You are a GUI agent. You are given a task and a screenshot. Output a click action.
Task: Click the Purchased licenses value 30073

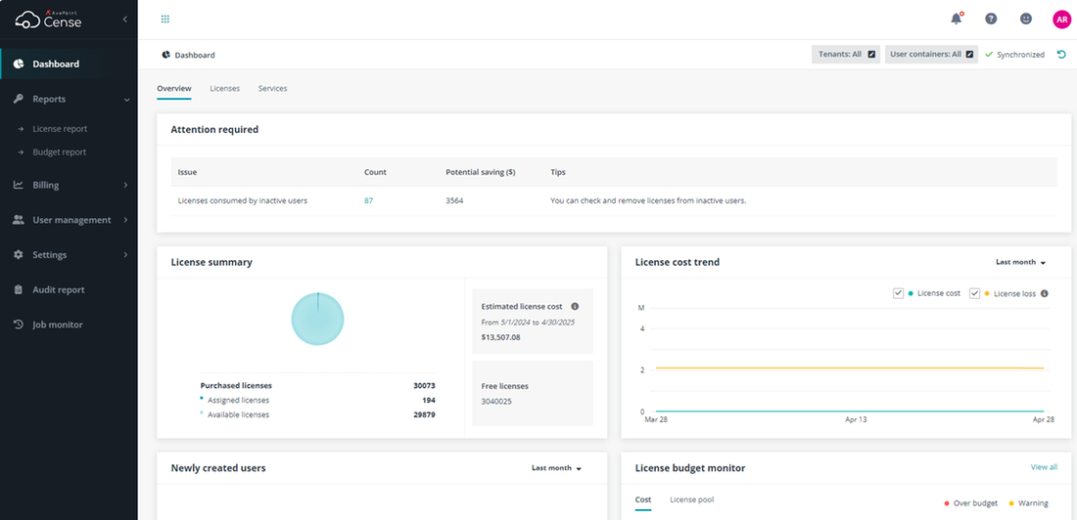424,385
